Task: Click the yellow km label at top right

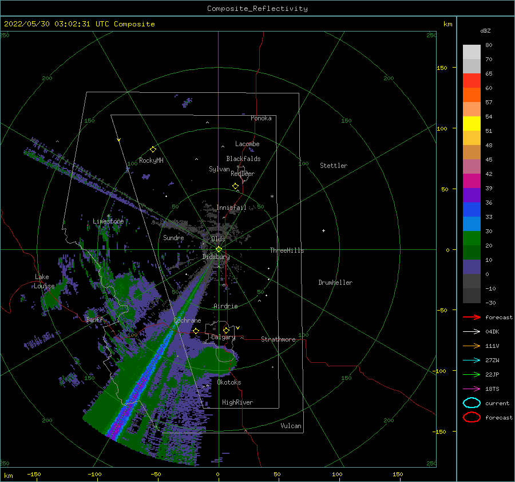Action: [447, 24]
